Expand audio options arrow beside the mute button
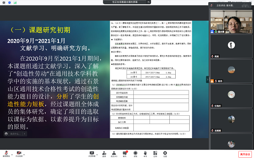The image size is (254, 159). point(12,155)
